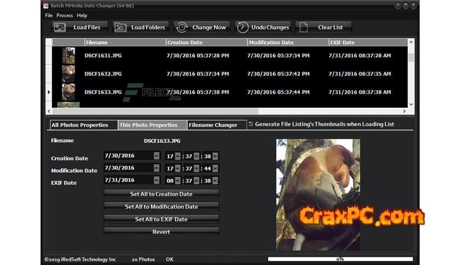
Task: Open the Process menu
Action: [x=64, y=15]
